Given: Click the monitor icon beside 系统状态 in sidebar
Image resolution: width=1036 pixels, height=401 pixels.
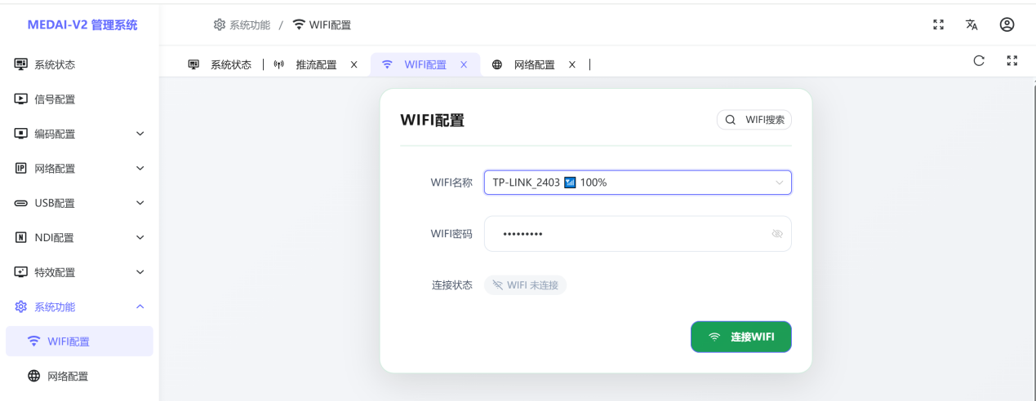Looking at the screenshot, I should 21,64.
